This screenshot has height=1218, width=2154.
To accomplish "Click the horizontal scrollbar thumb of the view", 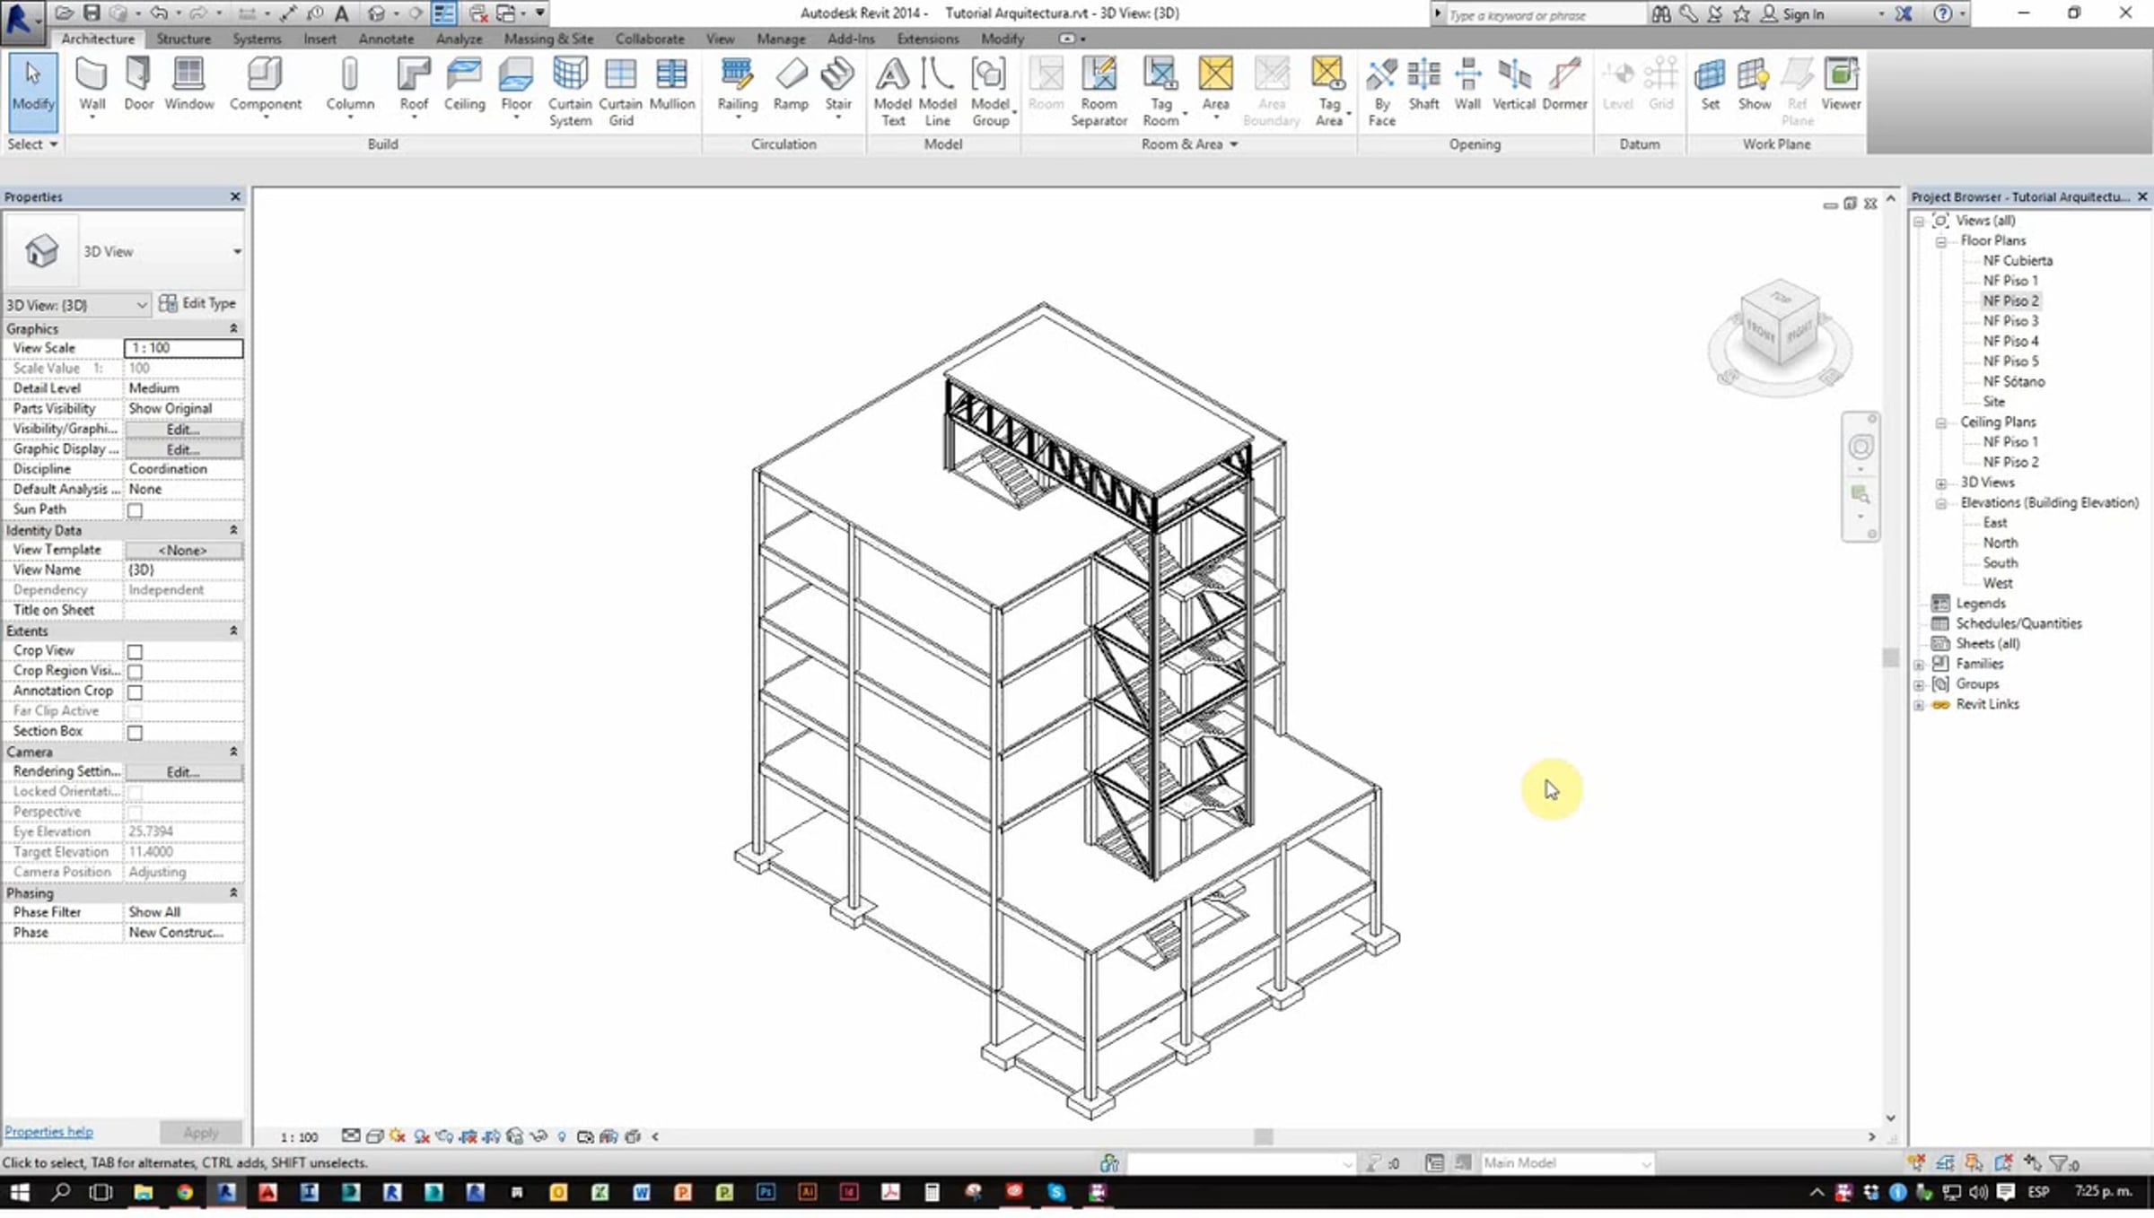I will [1263, 1137].
